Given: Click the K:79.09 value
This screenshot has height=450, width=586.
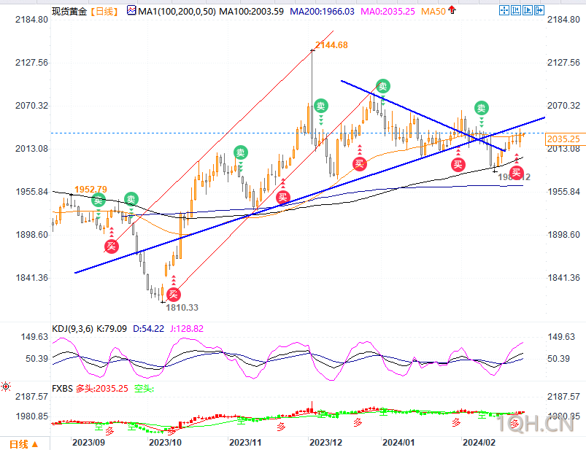Looking at the screenshot, I should (112, 329).
